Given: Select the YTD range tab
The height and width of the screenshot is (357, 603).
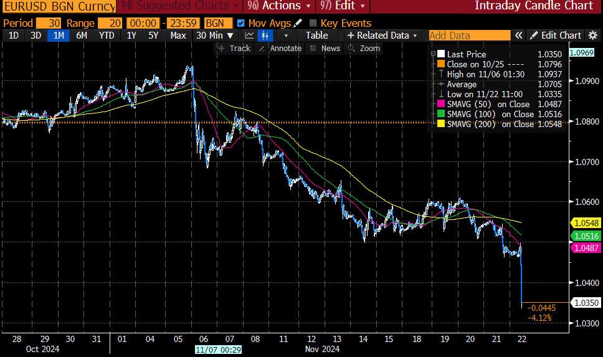Looking at the screenshot, I should coord(107,36).
